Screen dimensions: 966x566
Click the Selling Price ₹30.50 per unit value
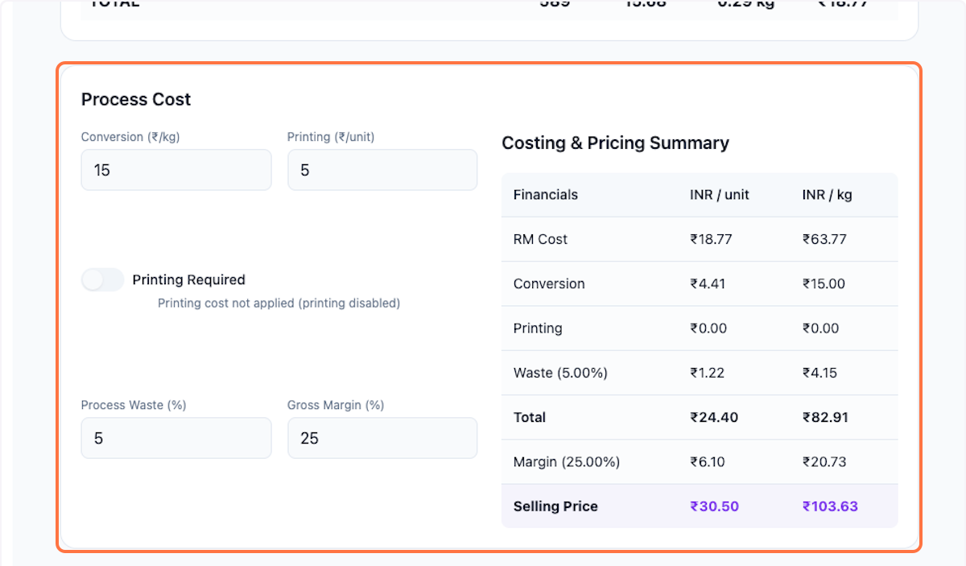713,506
